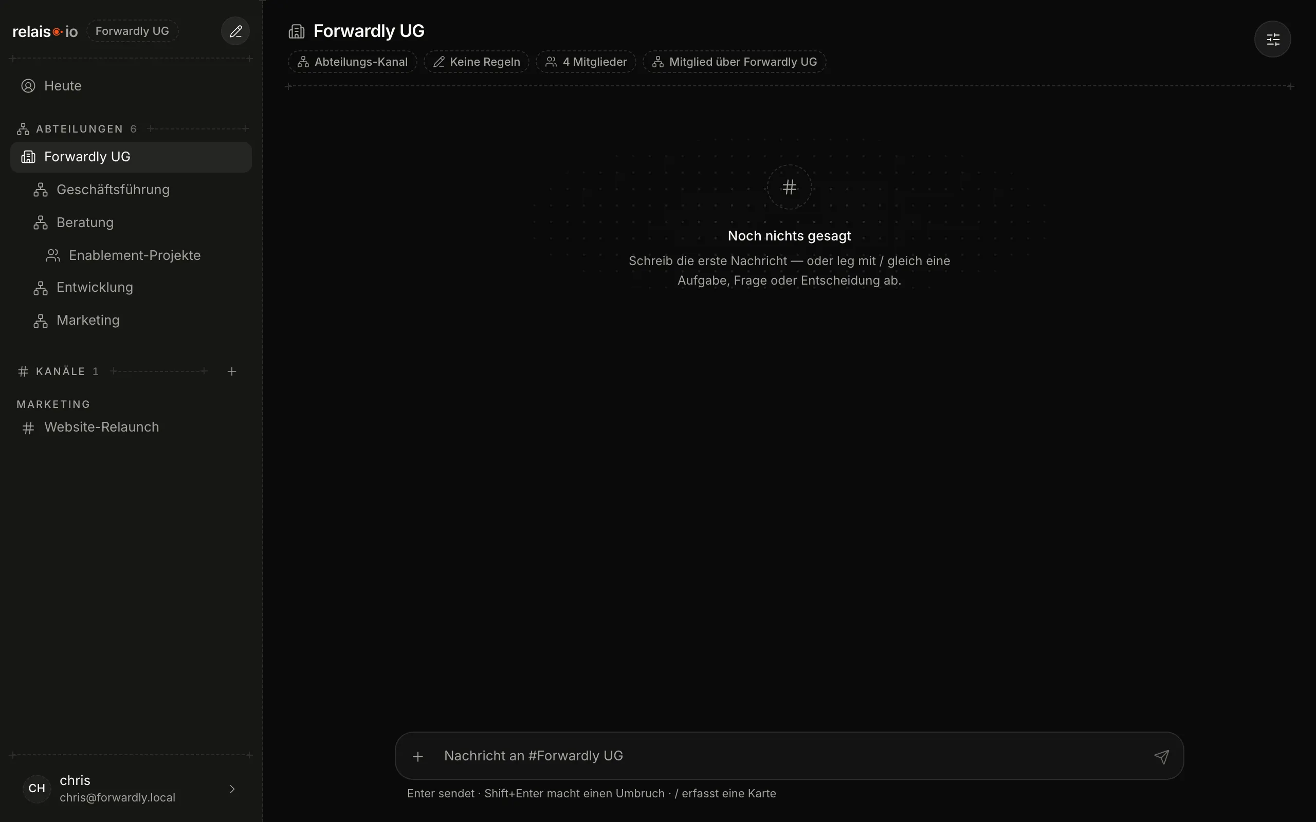1316x822 pixels.
Task: Click the Forwardly UG channel title
Action: [x=369, y=31]
